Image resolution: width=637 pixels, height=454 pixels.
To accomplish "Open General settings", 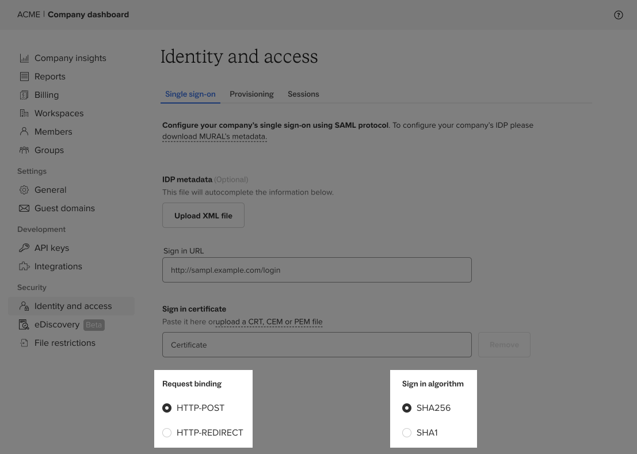I will 51,190.
